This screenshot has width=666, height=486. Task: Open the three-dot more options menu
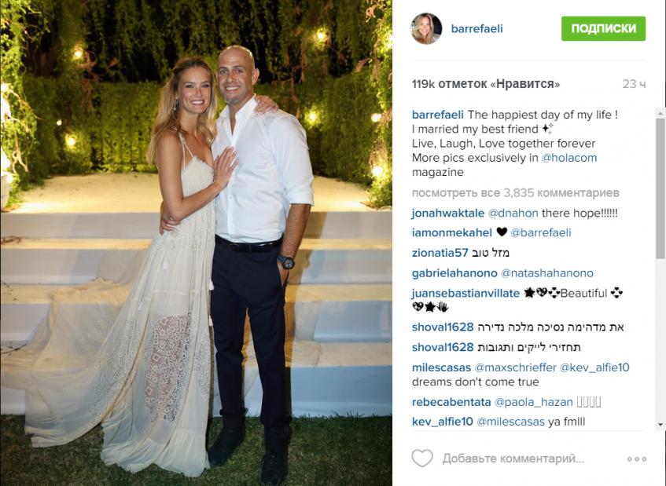(x=637, y=459)
